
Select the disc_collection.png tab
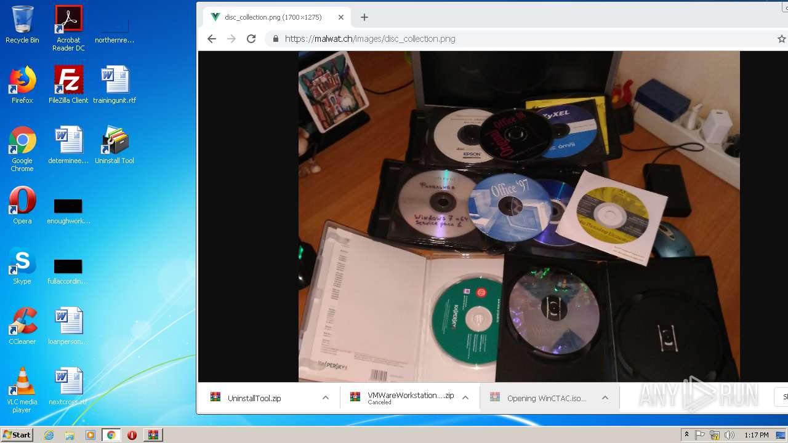pyautogui.click(x=277, y=17)
